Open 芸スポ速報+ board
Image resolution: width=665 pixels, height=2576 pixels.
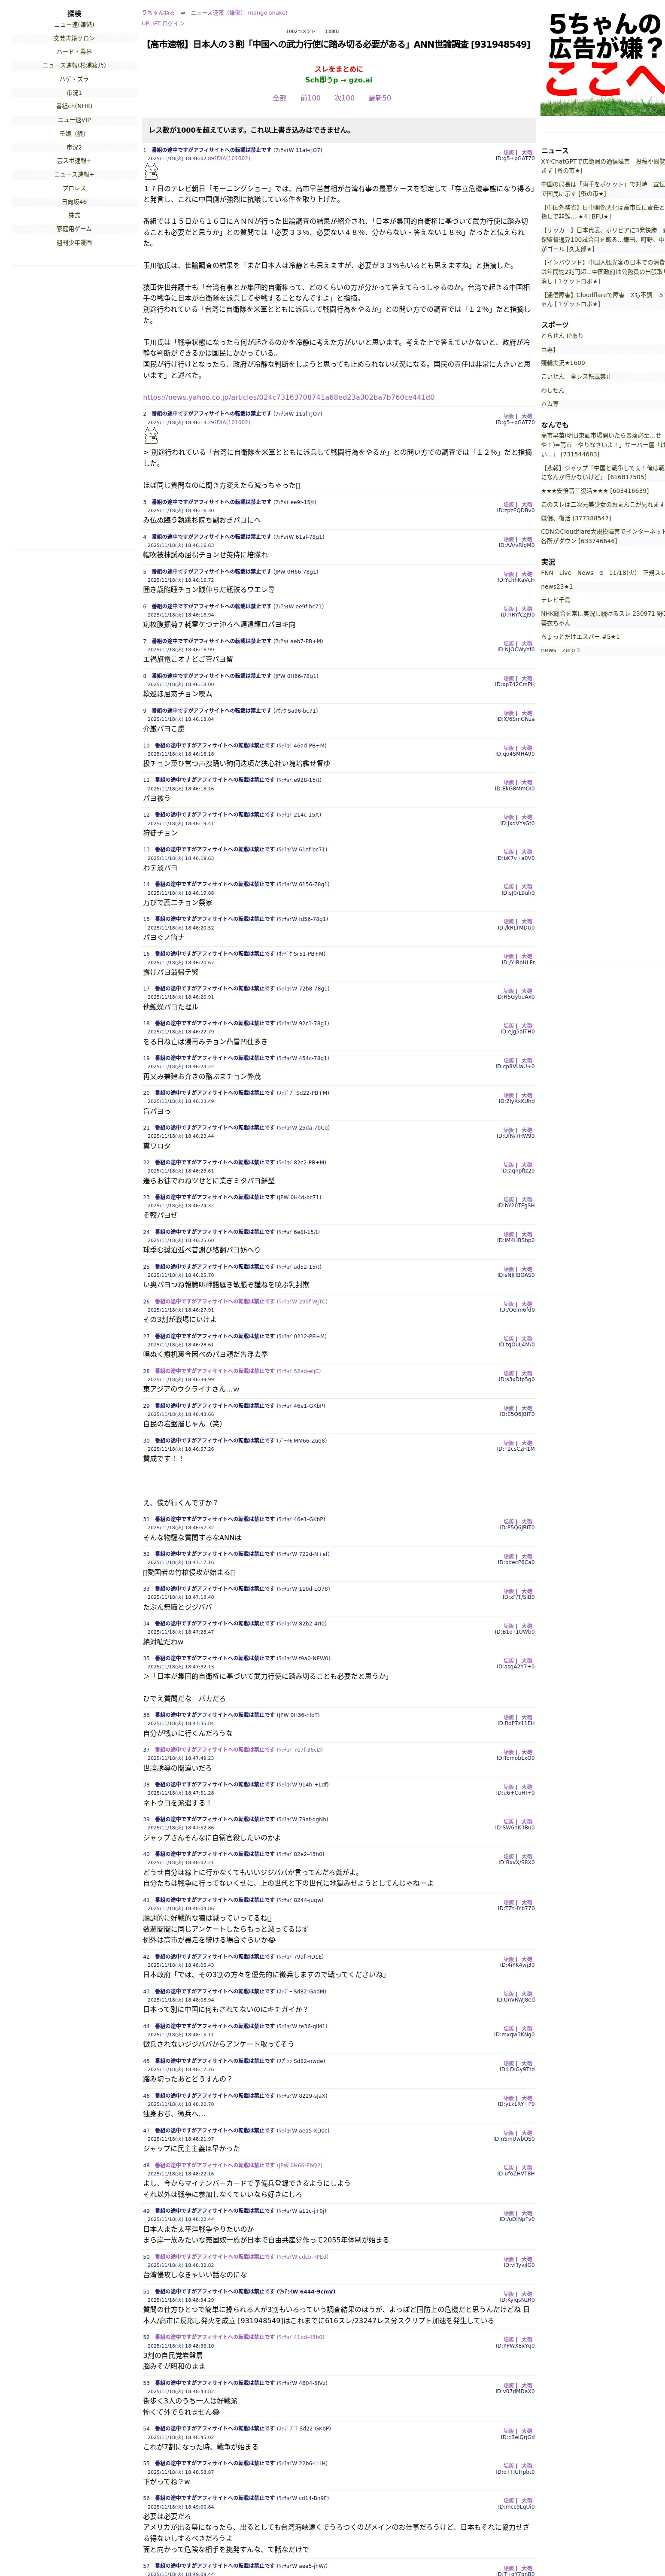click(x=74, y=160)
